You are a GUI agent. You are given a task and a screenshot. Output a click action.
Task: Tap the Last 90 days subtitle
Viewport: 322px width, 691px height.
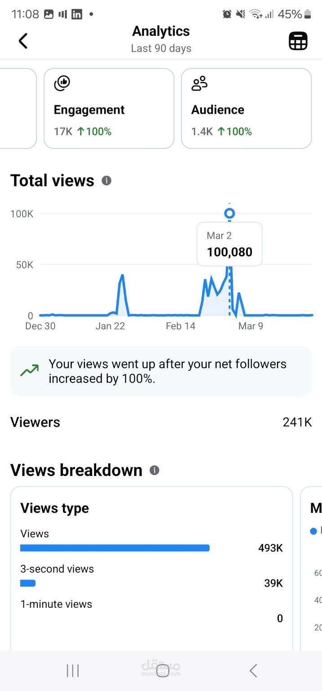(x=161, y=49)
